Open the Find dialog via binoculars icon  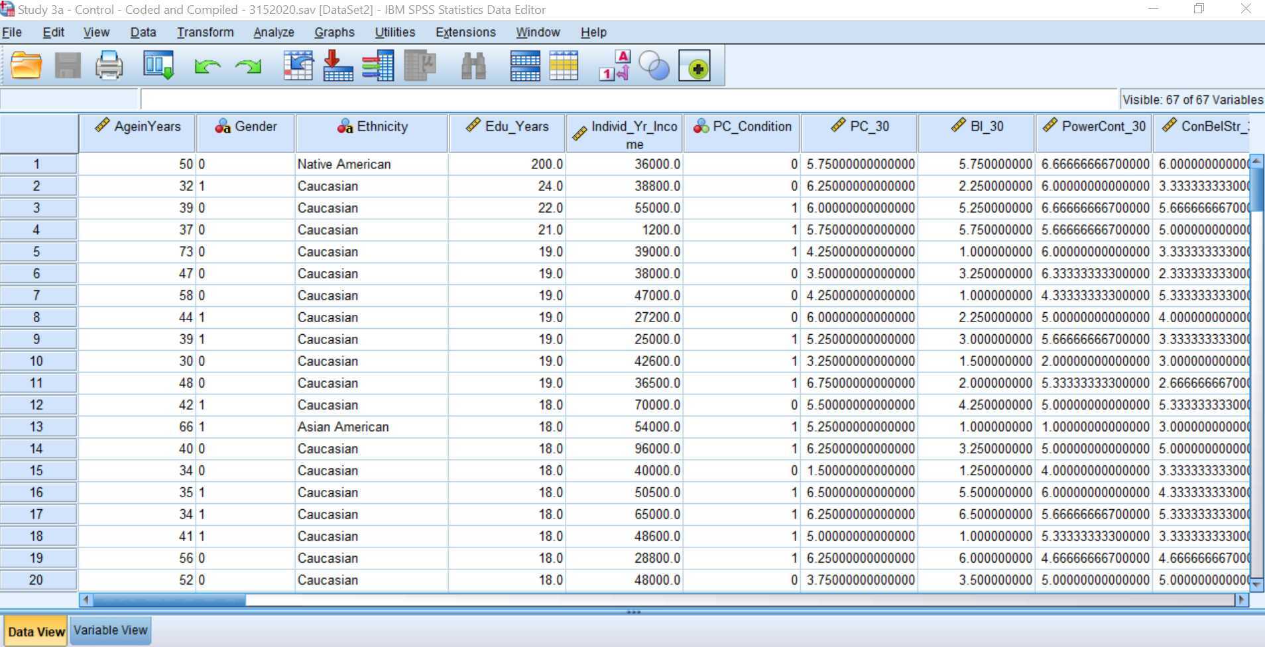tap(472, 65)
